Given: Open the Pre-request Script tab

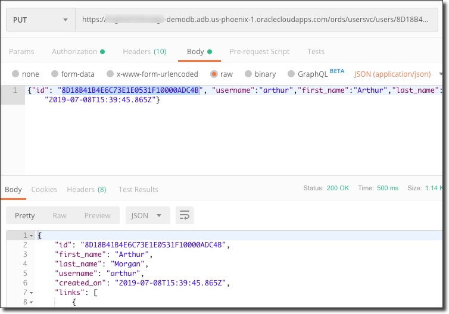Looking at the screenshot, I should click(x=260, y=52).
